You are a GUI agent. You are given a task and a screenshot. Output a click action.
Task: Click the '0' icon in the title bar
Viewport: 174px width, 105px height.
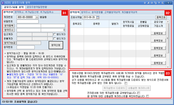(x=145, y=3)
